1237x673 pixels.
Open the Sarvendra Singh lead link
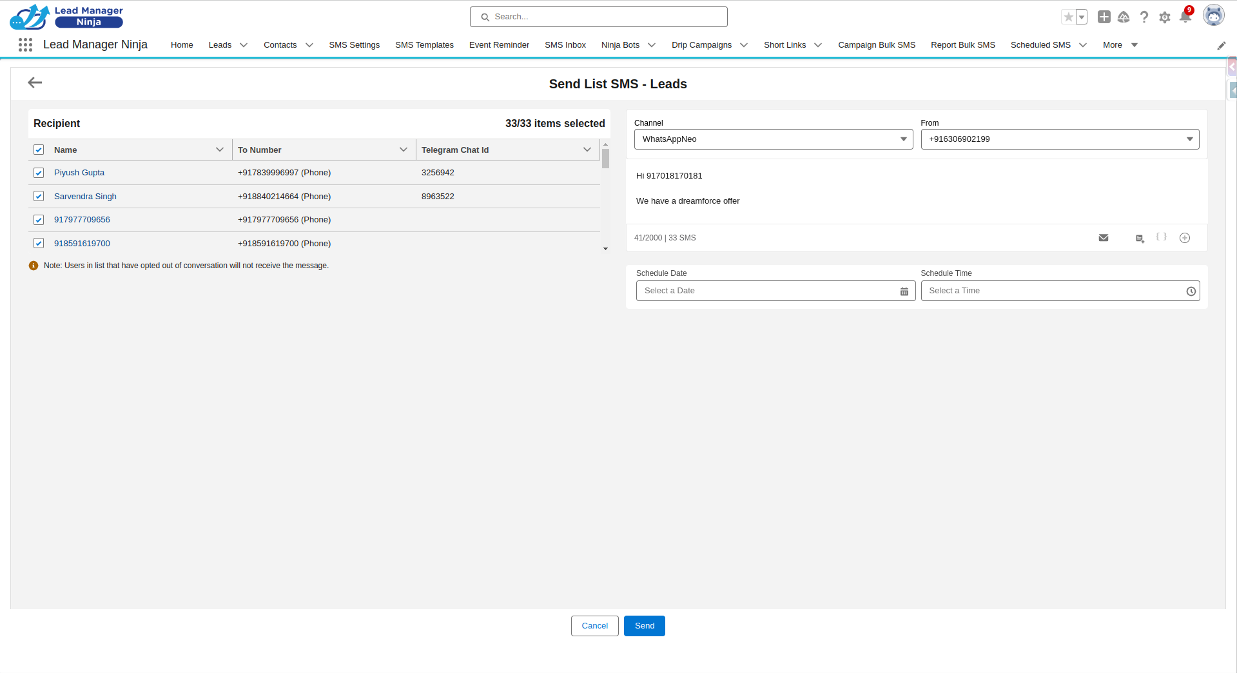click(85, 197)
